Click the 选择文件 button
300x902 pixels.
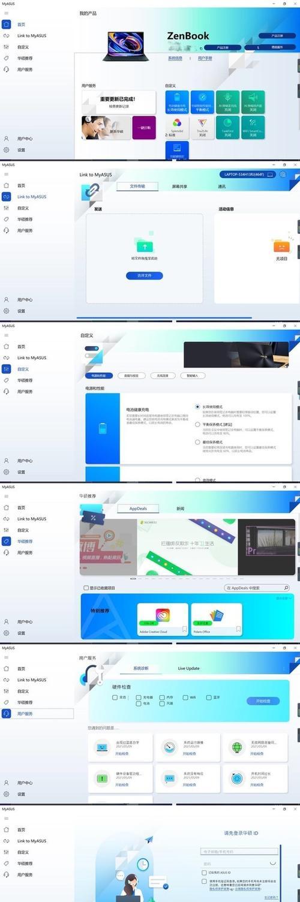click(144, 275)
